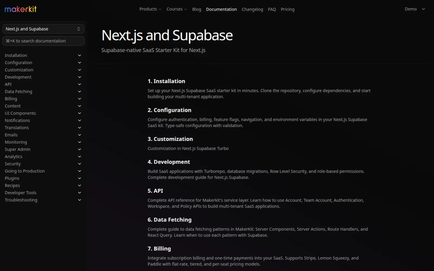The image size is (434, 271).
Task: Open the FAQ page
Action: (x=272, y=9)
